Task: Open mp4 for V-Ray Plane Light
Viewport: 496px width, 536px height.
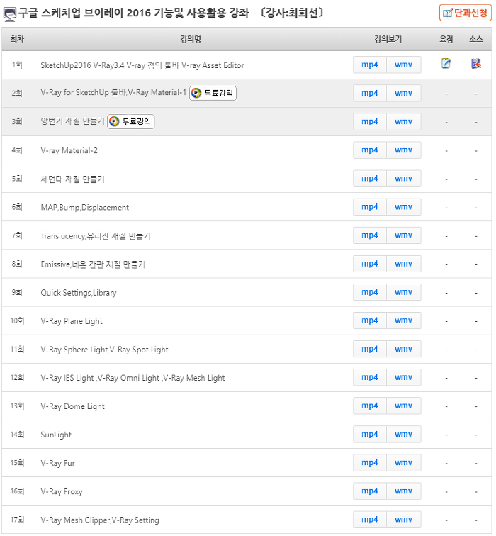Action: [370, 320]
